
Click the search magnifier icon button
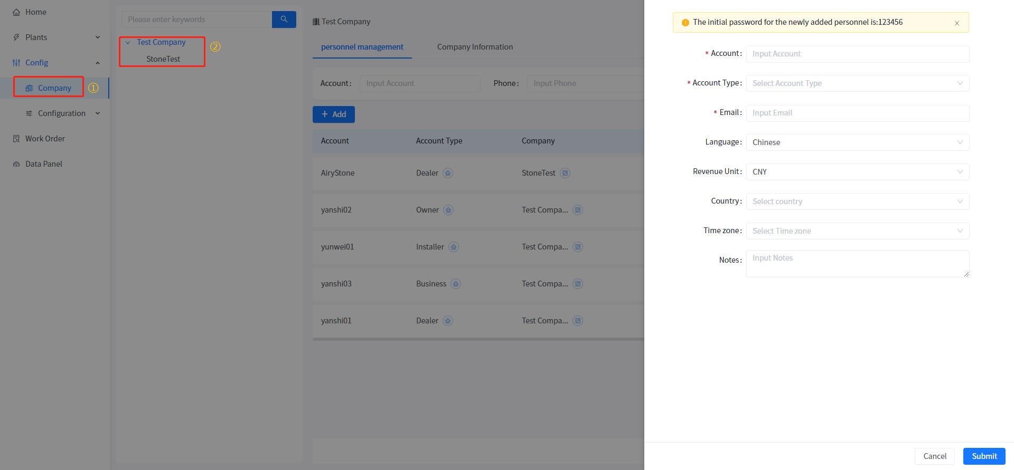(284, 20)
